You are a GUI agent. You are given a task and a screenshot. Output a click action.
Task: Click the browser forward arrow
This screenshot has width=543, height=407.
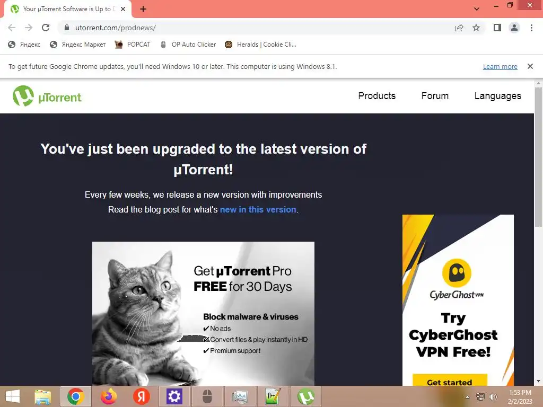(x=29, y=28)
